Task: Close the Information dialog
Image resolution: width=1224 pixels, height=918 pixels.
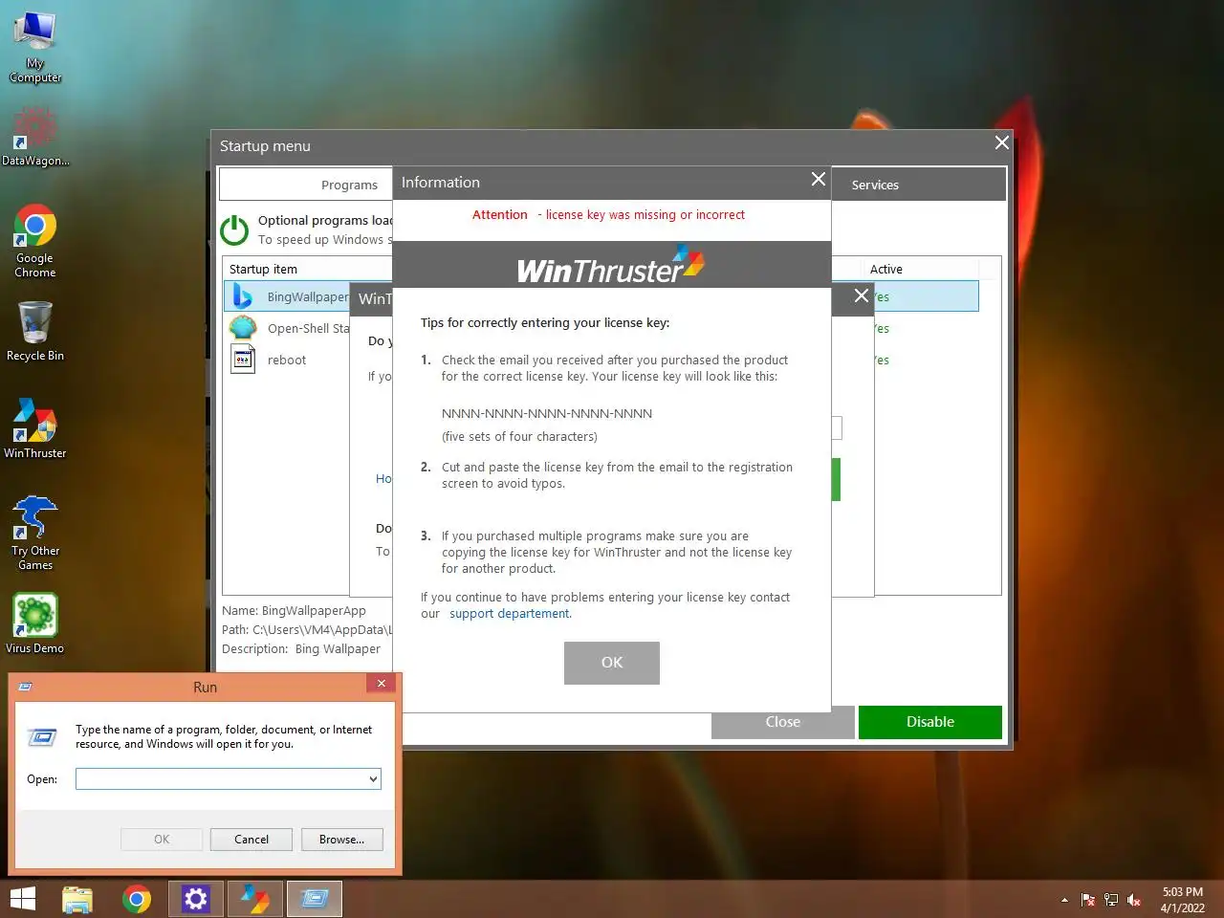Action: click(x=819, y=180)
